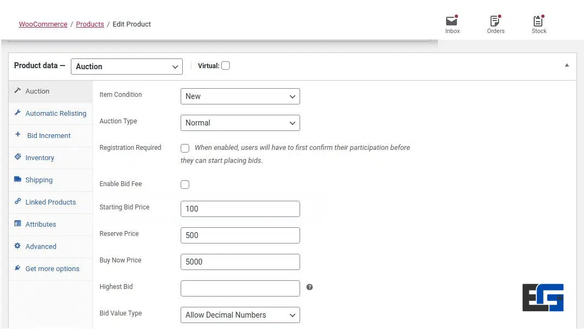Enable the Registration Required checkbox

pyautogui.click(x=185, y=148)
